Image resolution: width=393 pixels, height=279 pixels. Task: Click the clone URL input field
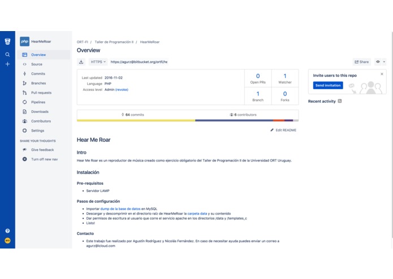pyautogui.click(x=139, y=62)
